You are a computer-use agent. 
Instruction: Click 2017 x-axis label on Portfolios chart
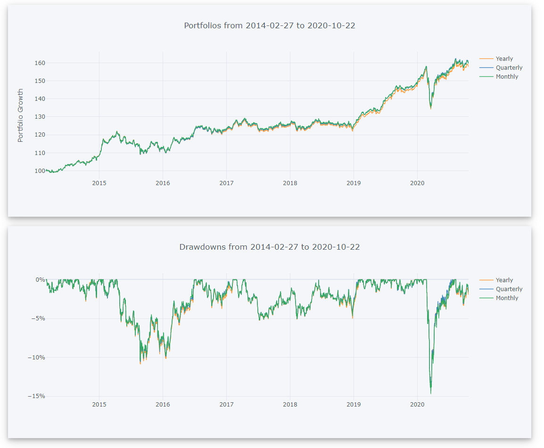[x=226, y=183]
